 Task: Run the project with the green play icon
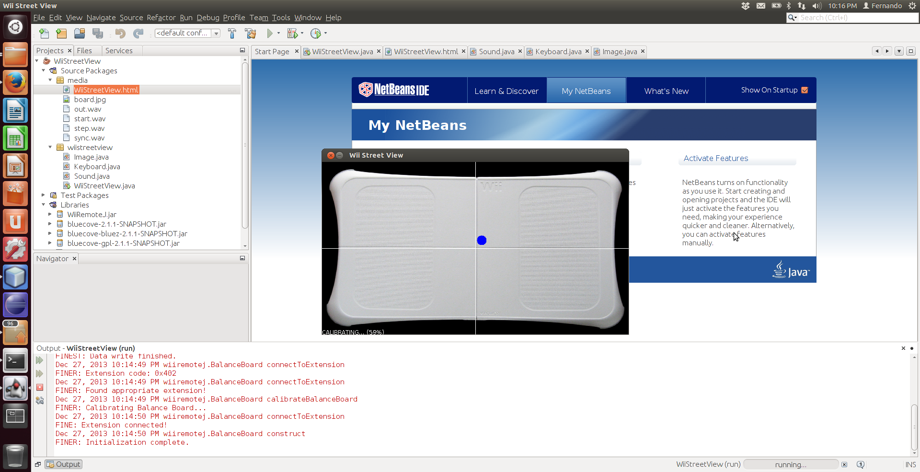coord(270,33)
